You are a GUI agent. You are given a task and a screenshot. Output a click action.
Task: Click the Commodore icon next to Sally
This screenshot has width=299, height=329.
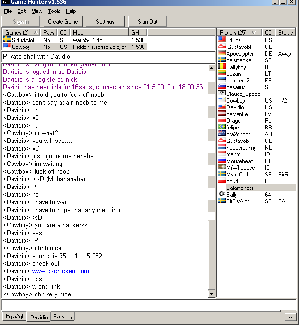pos(222,195)
